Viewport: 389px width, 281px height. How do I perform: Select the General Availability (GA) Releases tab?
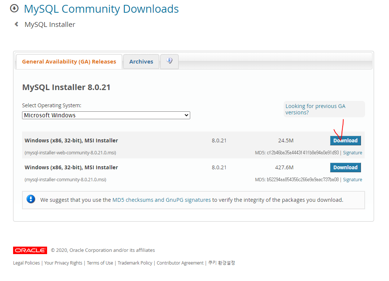[69, 62]
